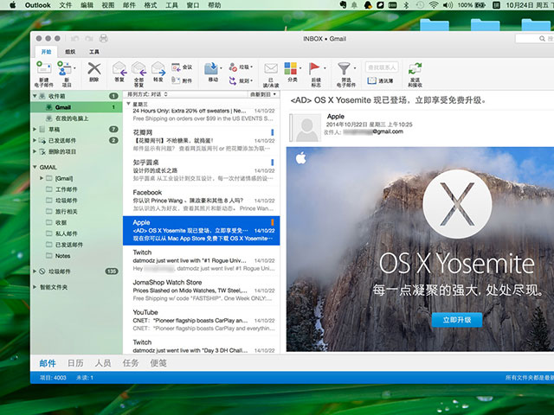The height and width of the screenshot is (415, 554).
Task: Open the Facebook email in the list
Action: coord(202,201)
